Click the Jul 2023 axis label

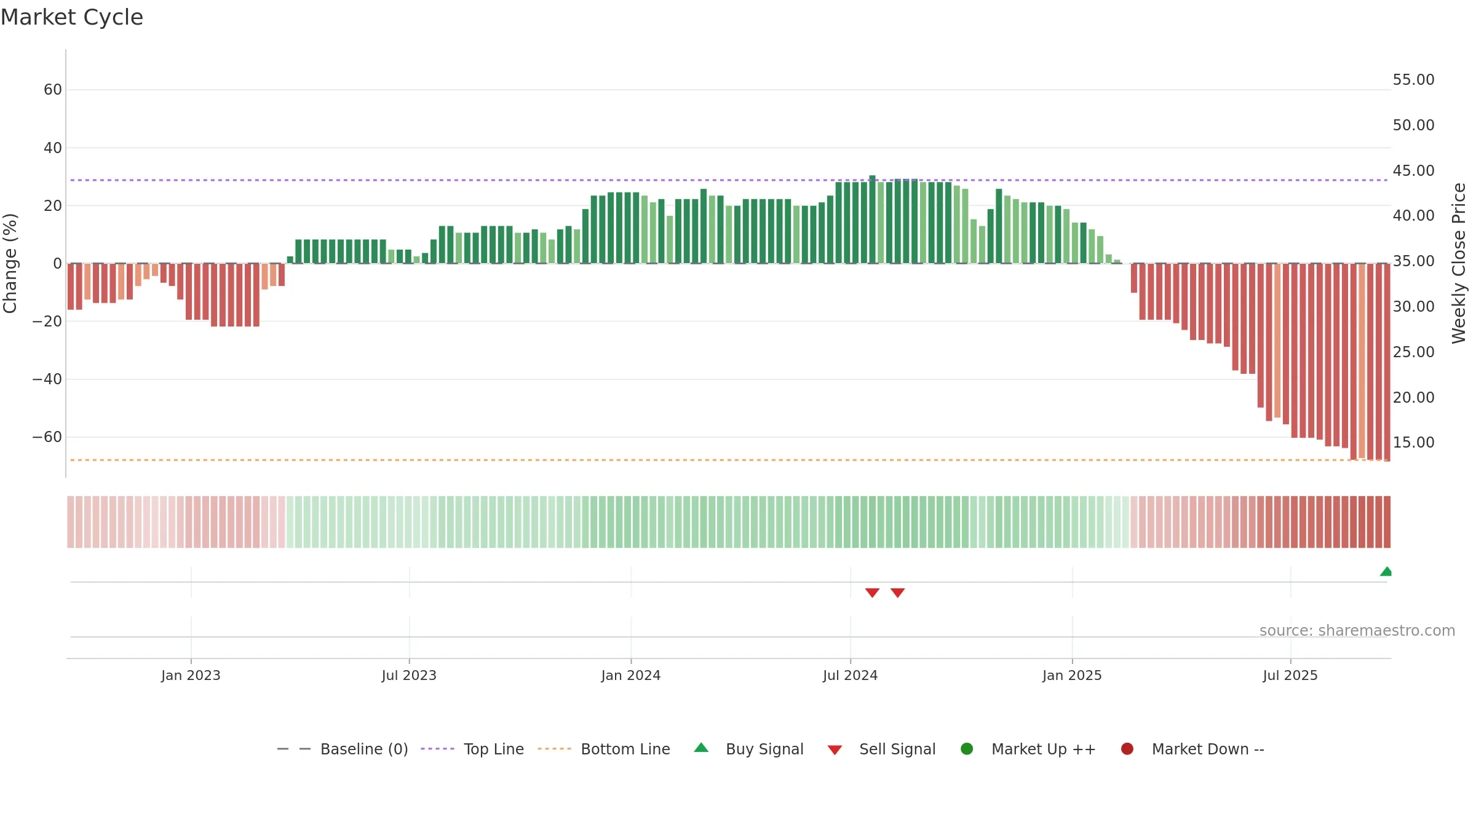409,675
